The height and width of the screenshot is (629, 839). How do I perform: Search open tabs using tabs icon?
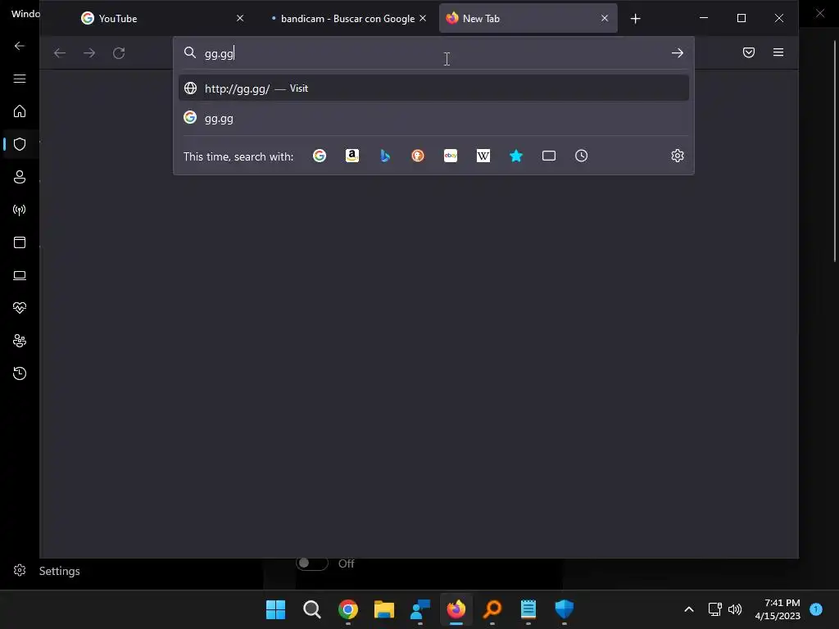[x=549, y=156]
